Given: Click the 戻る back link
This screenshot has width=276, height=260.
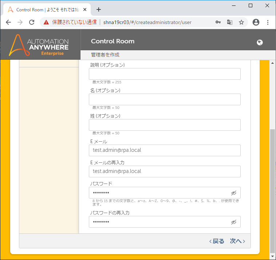Looking at the screenshot, I should coord(217,241).
